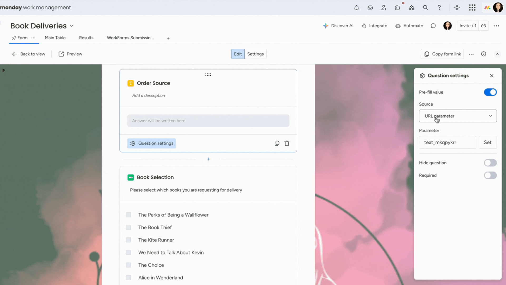Close the Question settings panel
506x285 pixels.
click(492, 76)
